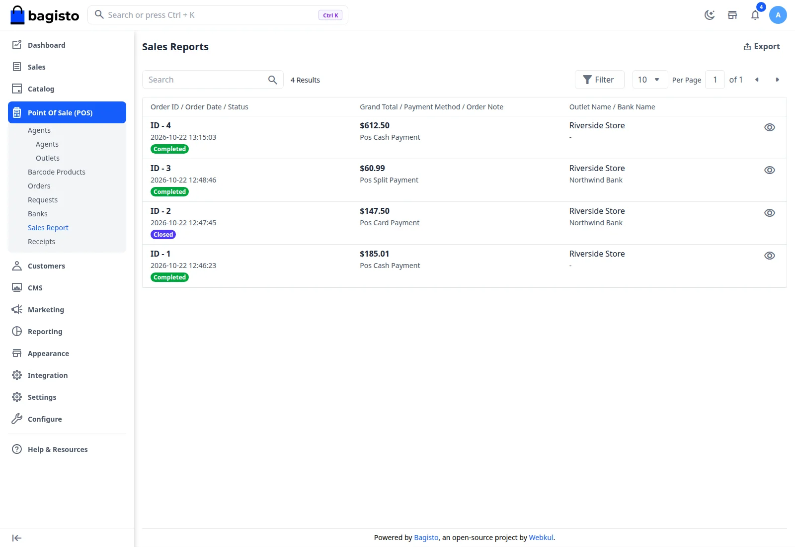Click the Catalog sidebar icon

(x=17, y=89)
